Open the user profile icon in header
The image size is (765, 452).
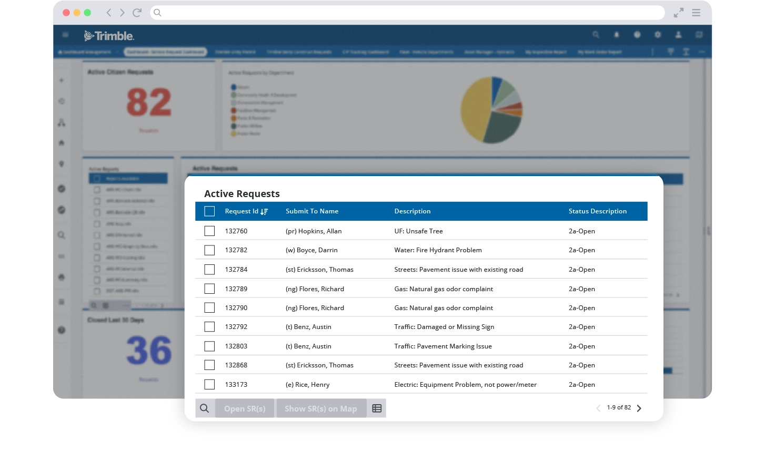click(x=678, y=35)
